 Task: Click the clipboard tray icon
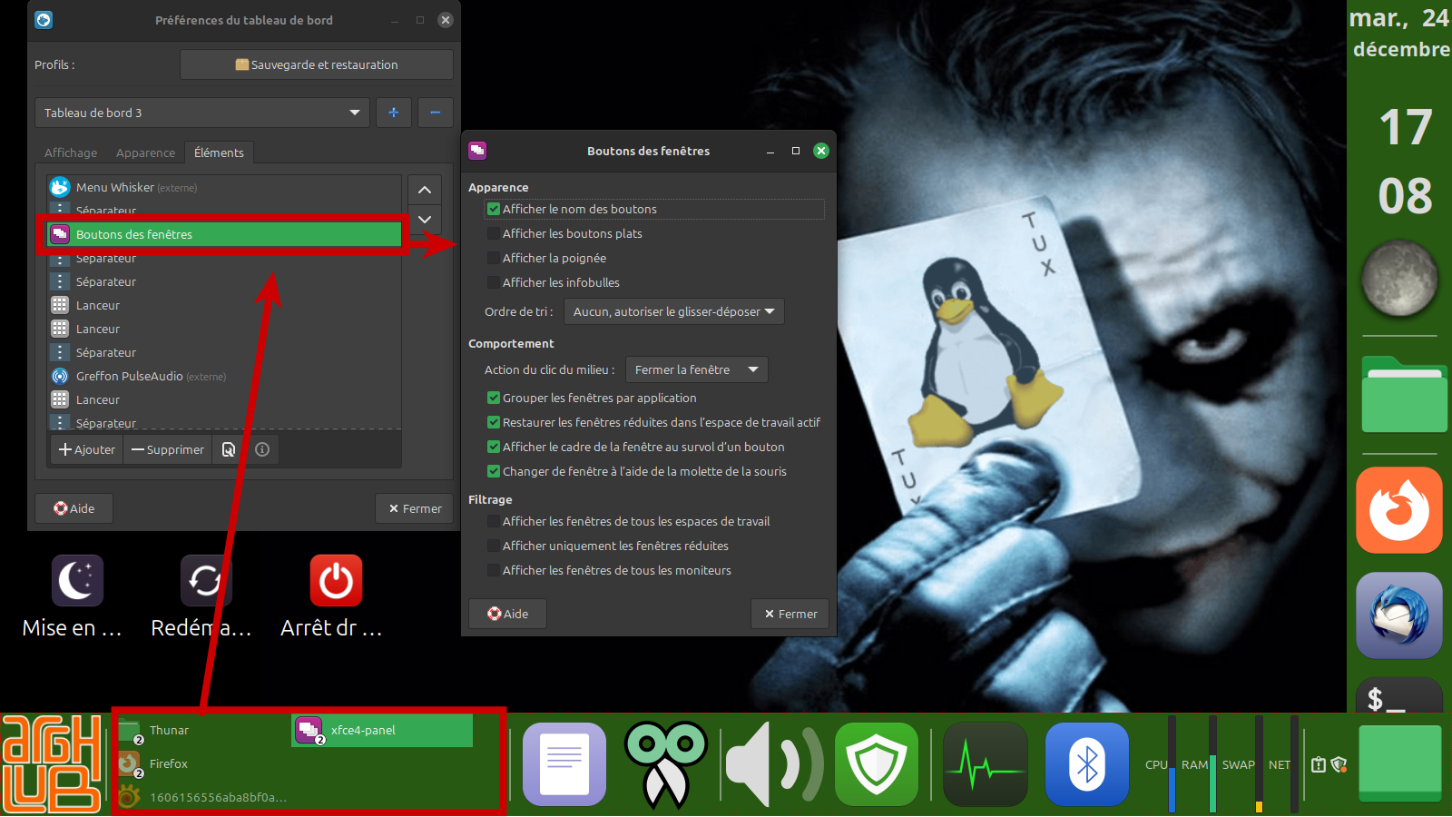coord(1319,765)
